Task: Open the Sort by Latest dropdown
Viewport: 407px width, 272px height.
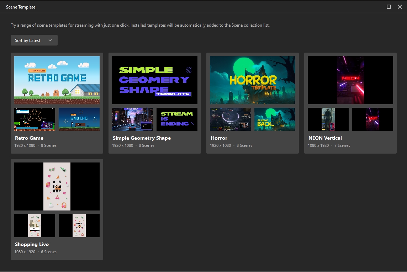Action: click(x=34, y=40)
